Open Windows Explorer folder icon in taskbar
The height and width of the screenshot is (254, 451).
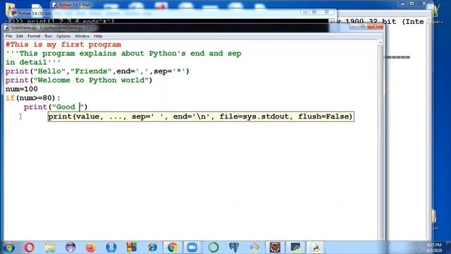50,248
